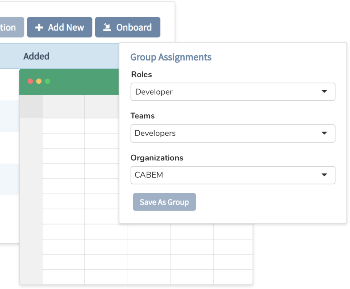350x289 pixels.
Task: Click the Added column header
Action: point(36,56)
